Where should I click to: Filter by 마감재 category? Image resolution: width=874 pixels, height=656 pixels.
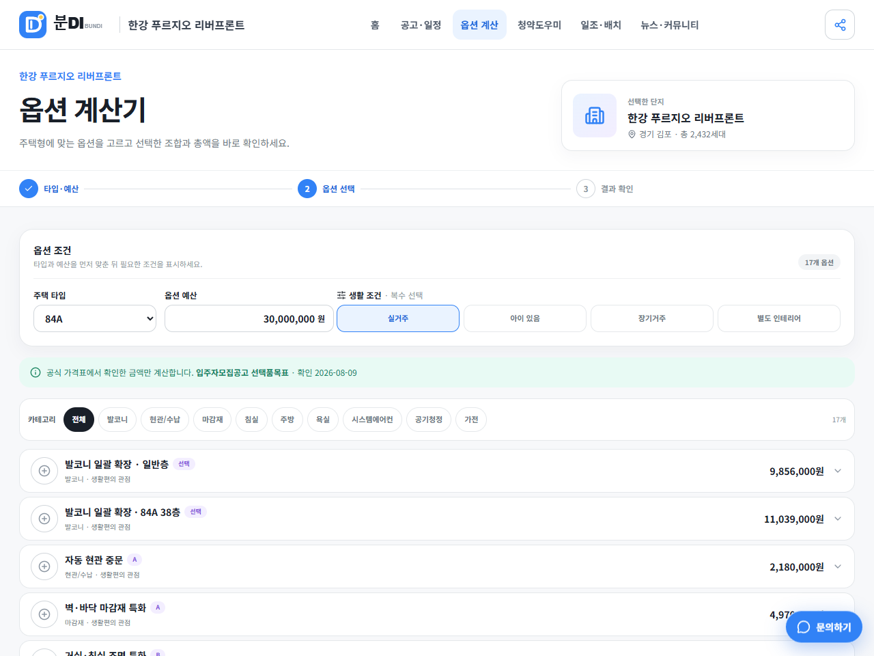tap(213, 420)
